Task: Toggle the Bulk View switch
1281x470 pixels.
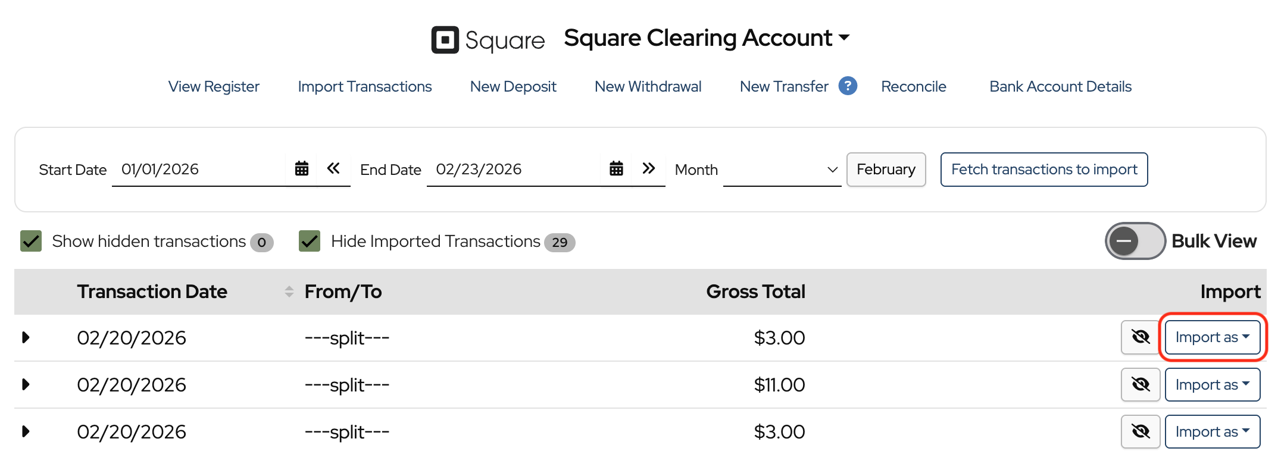Action: (1134, 241)
